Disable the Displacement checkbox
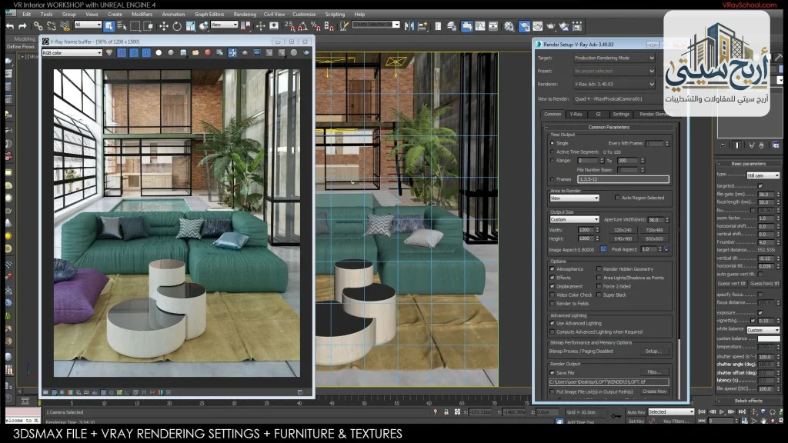 tap(553, 286)
